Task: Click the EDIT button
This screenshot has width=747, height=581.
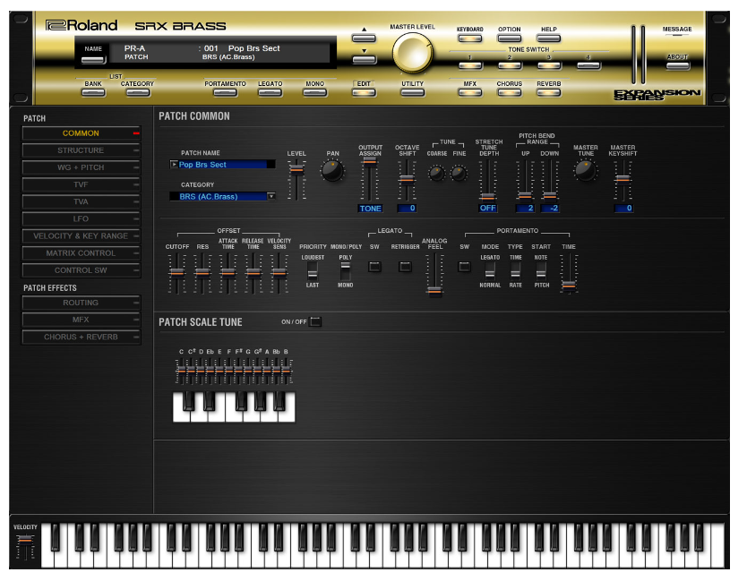Action: 364,92
